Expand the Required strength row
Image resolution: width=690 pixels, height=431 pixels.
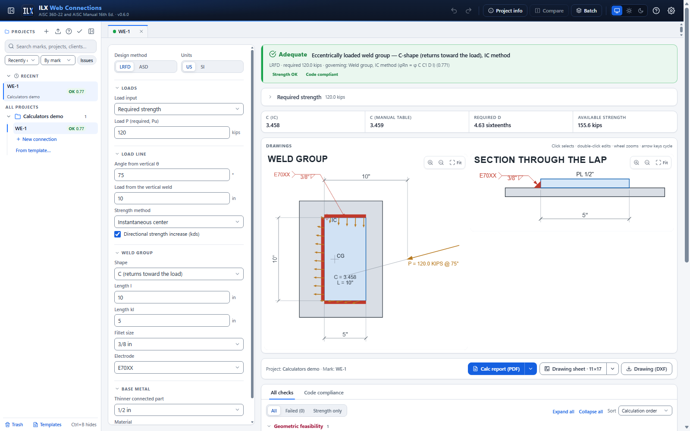(469, 97)
